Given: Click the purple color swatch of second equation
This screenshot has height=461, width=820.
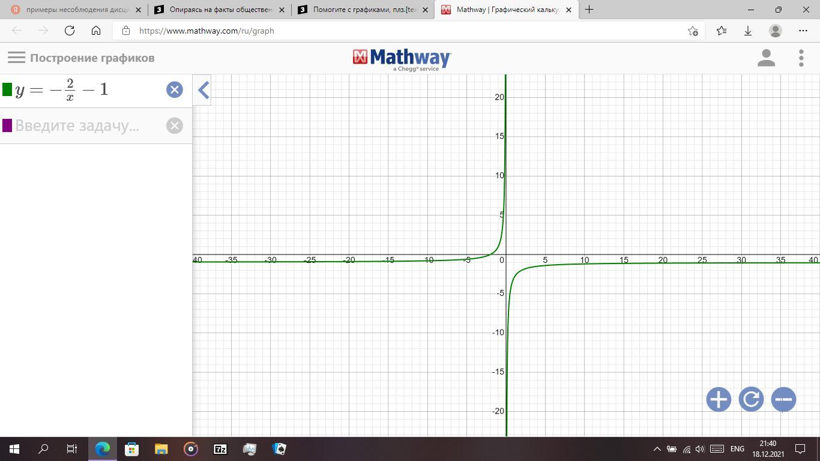Looking at the screenshot, I should pos(7,125).
